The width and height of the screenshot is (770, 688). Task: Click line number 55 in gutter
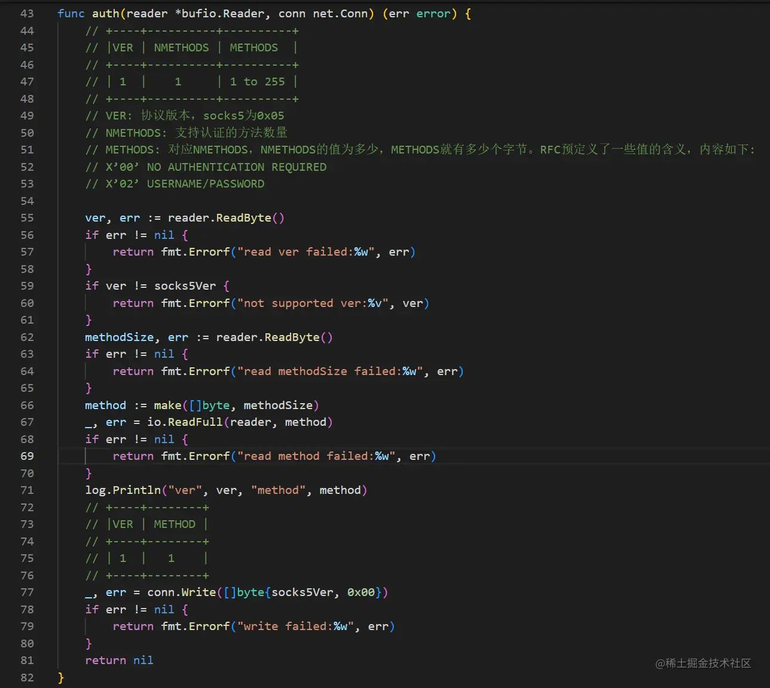pyautogui.click(x=27, y=218)
